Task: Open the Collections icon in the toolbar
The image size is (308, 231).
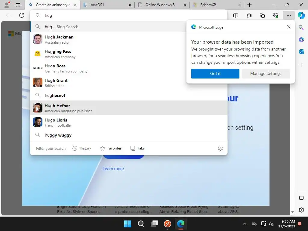Action: pos(262,15)
